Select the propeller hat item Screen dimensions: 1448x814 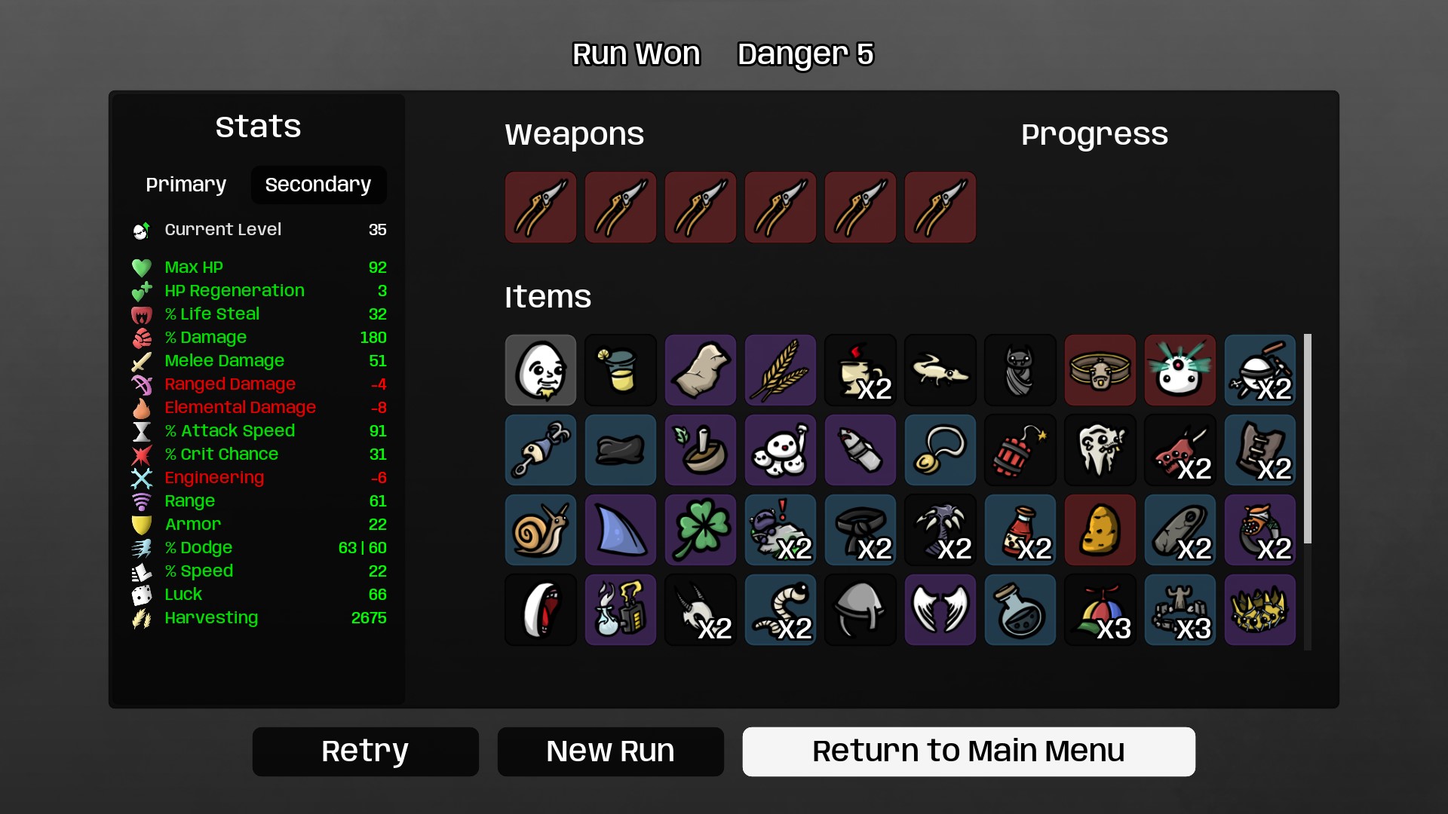pyautogui.click(x=1100, y=610)
